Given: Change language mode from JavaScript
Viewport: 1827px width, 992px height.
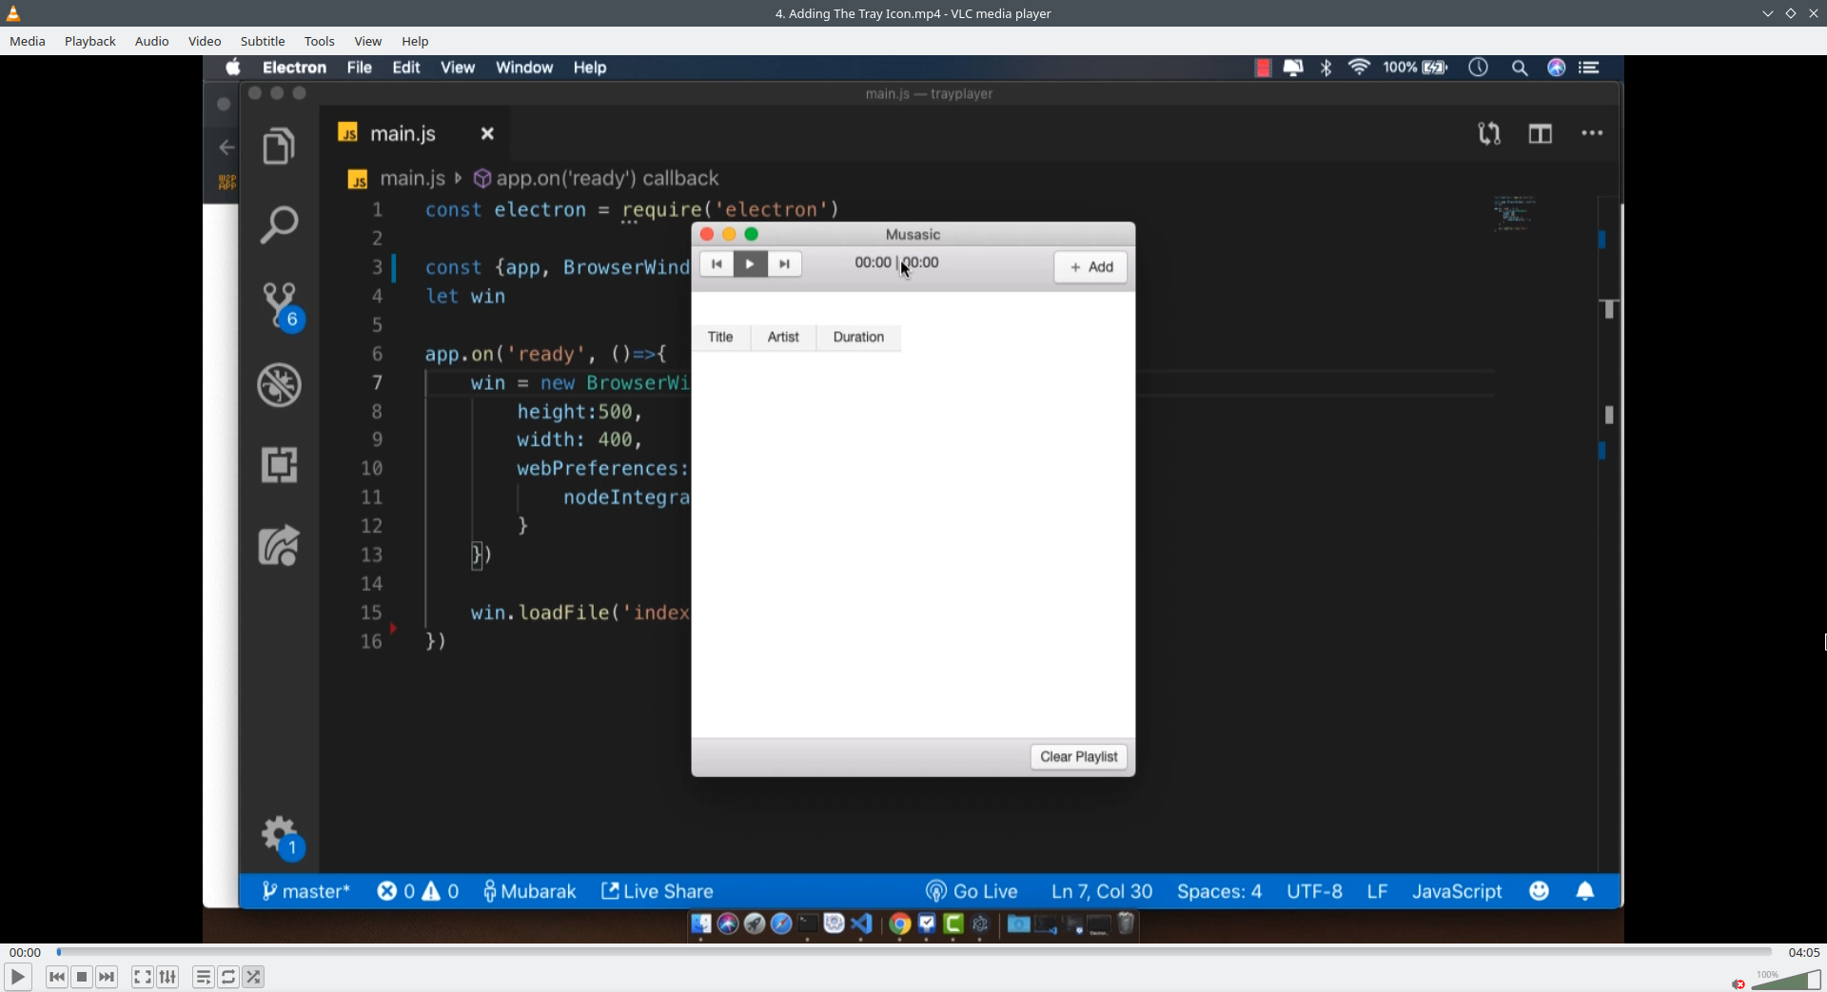Looking at the screenshot, I should pyautogui.click(x=1457, y=891).
